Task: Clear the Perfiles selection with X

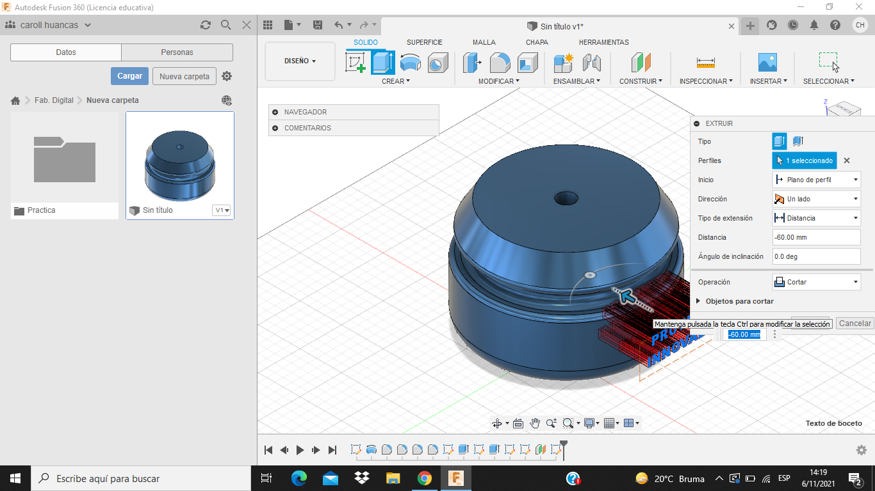Action: pos(847,160)
